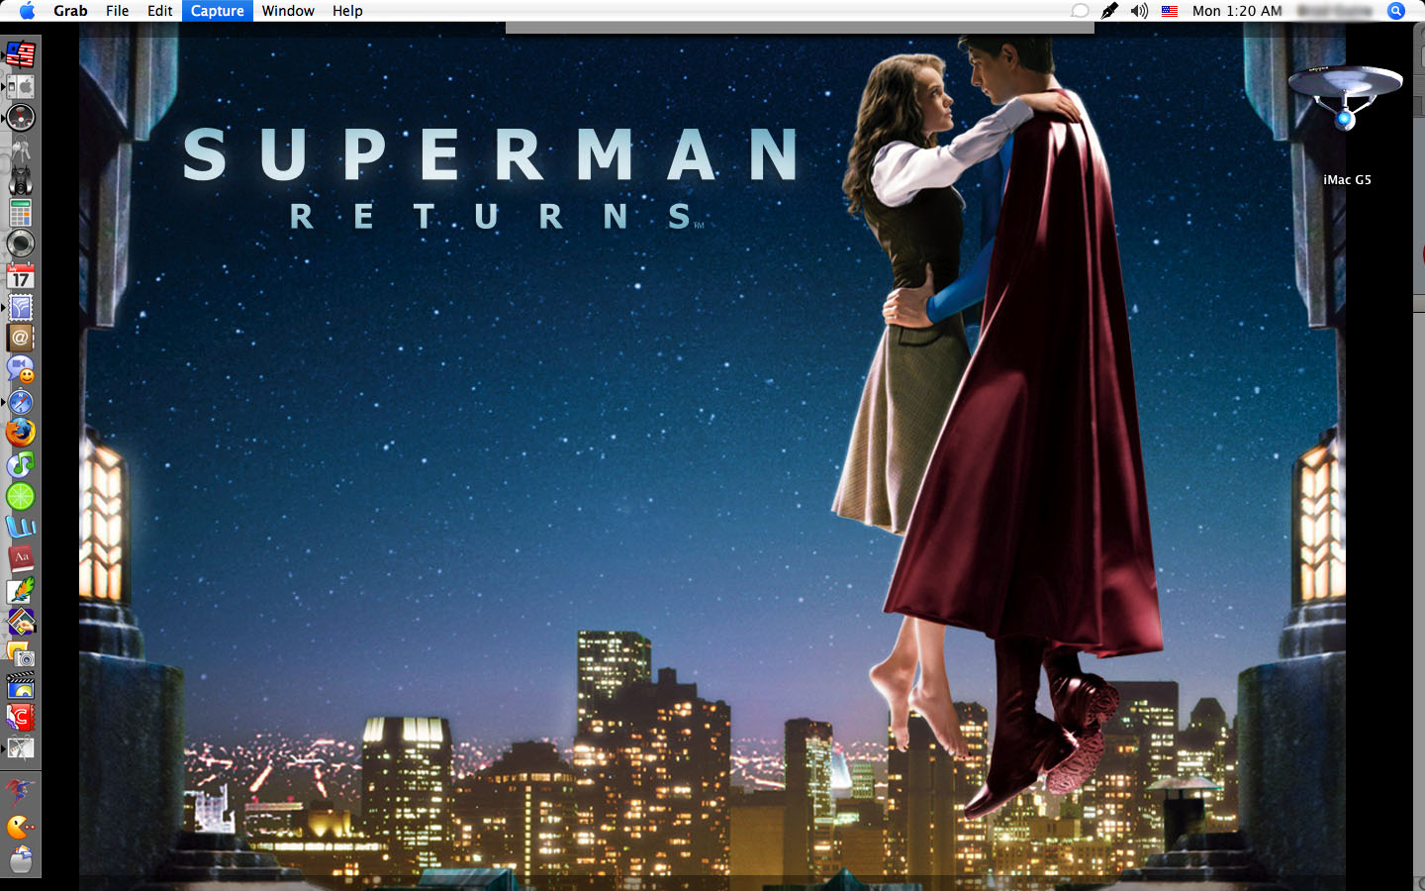Open the Batmobile icon in Dock
This screenshot has height=891, width=1425.
pyautogui.click(x=21, y=181)
